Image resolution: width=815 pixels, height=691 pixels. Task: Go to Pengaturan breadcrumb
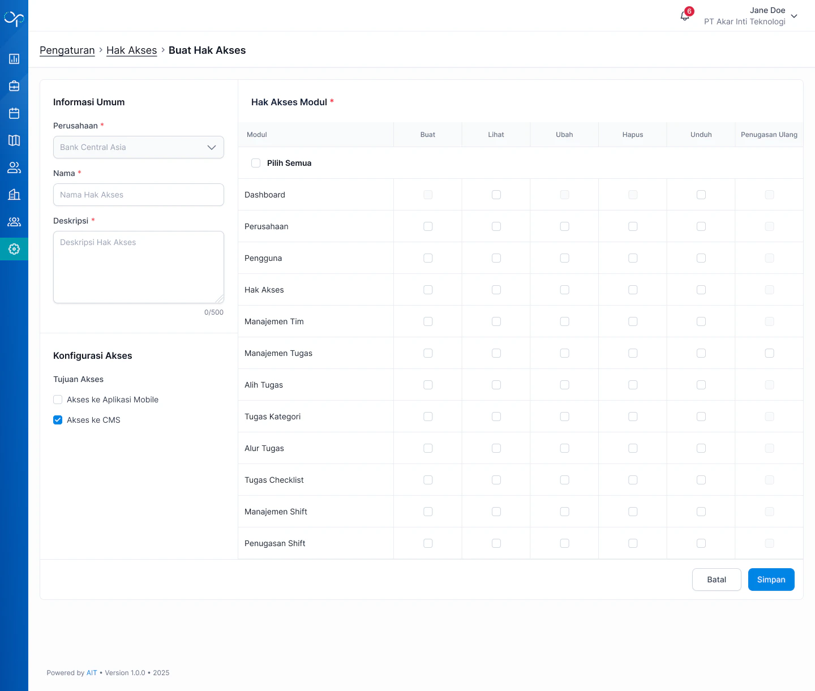point(67,50)
